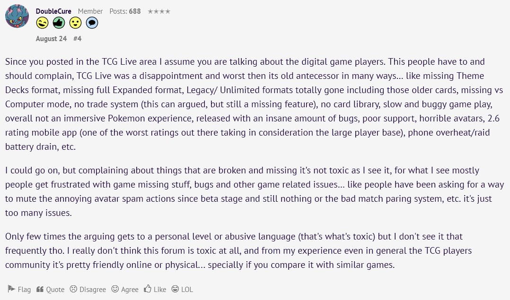Viewport: 510px width, 300px height.
Task: React with Disagree text
Action: (x=93, y=289)
